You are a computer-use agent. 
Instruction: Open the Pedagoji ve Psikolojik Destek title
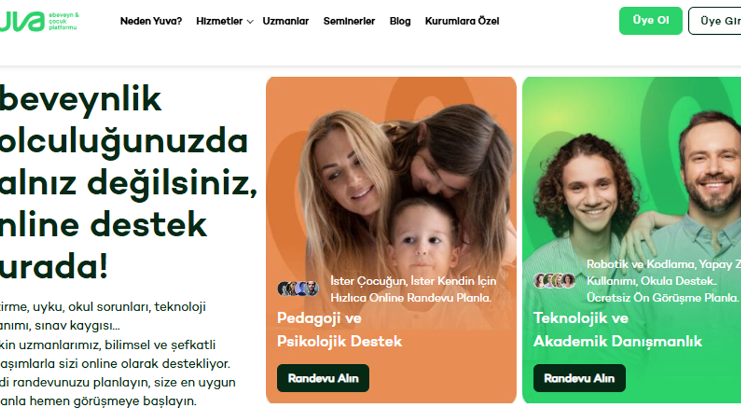tap(339, 330)
